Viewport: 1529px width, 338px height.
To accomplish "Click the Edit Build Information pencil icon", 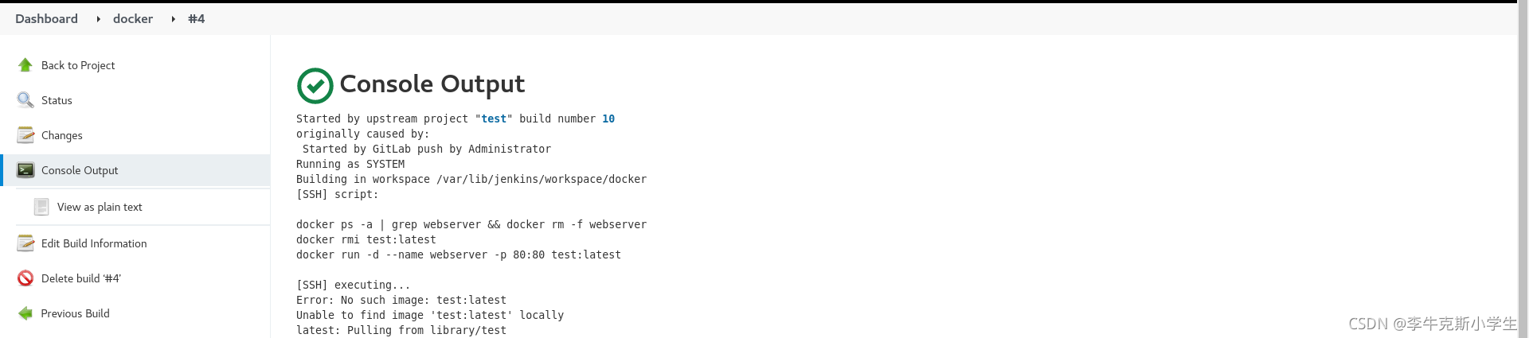I will pos(25,243).
